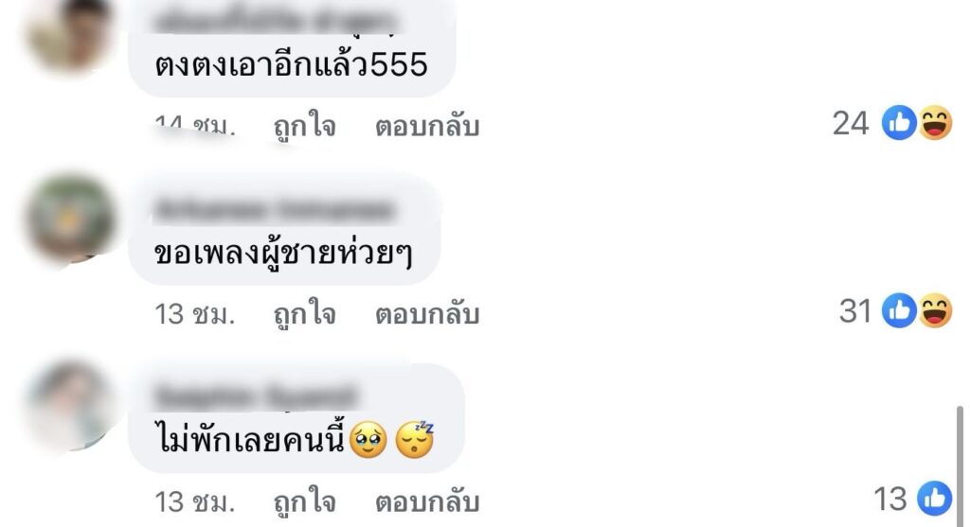Click the laughing face reaction beside 24

coord(935,122)
